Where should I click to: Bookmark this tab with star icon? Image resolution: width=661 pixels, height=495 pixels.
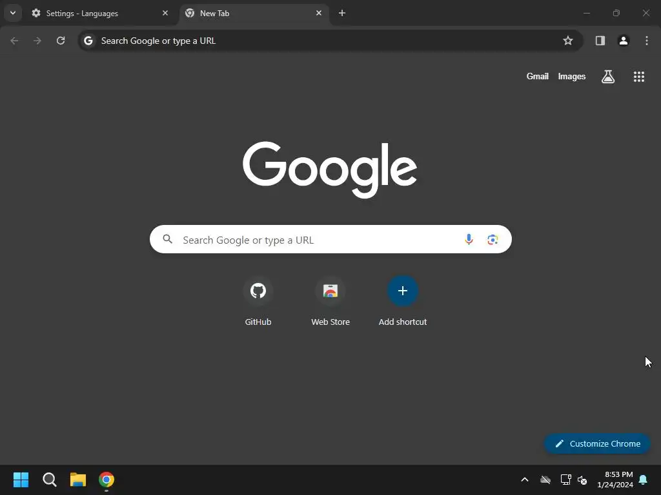(568, 41)
